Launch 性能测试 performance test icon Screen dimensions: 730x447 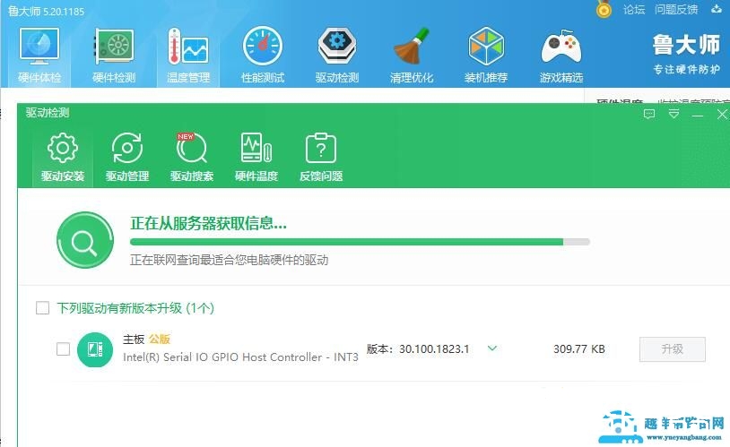[263, 56]
